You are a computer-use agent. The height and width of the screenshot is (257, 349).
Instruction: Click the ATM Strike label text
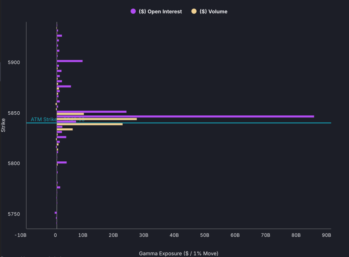tap(44, 119)
